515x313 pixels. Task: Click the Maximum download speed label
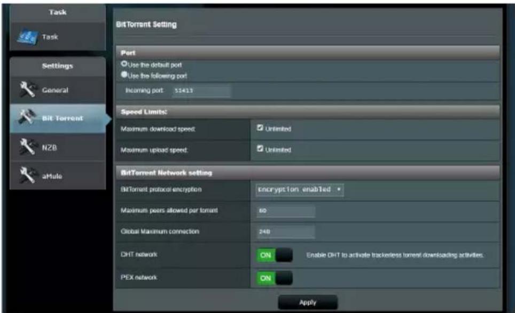point(158,129)
